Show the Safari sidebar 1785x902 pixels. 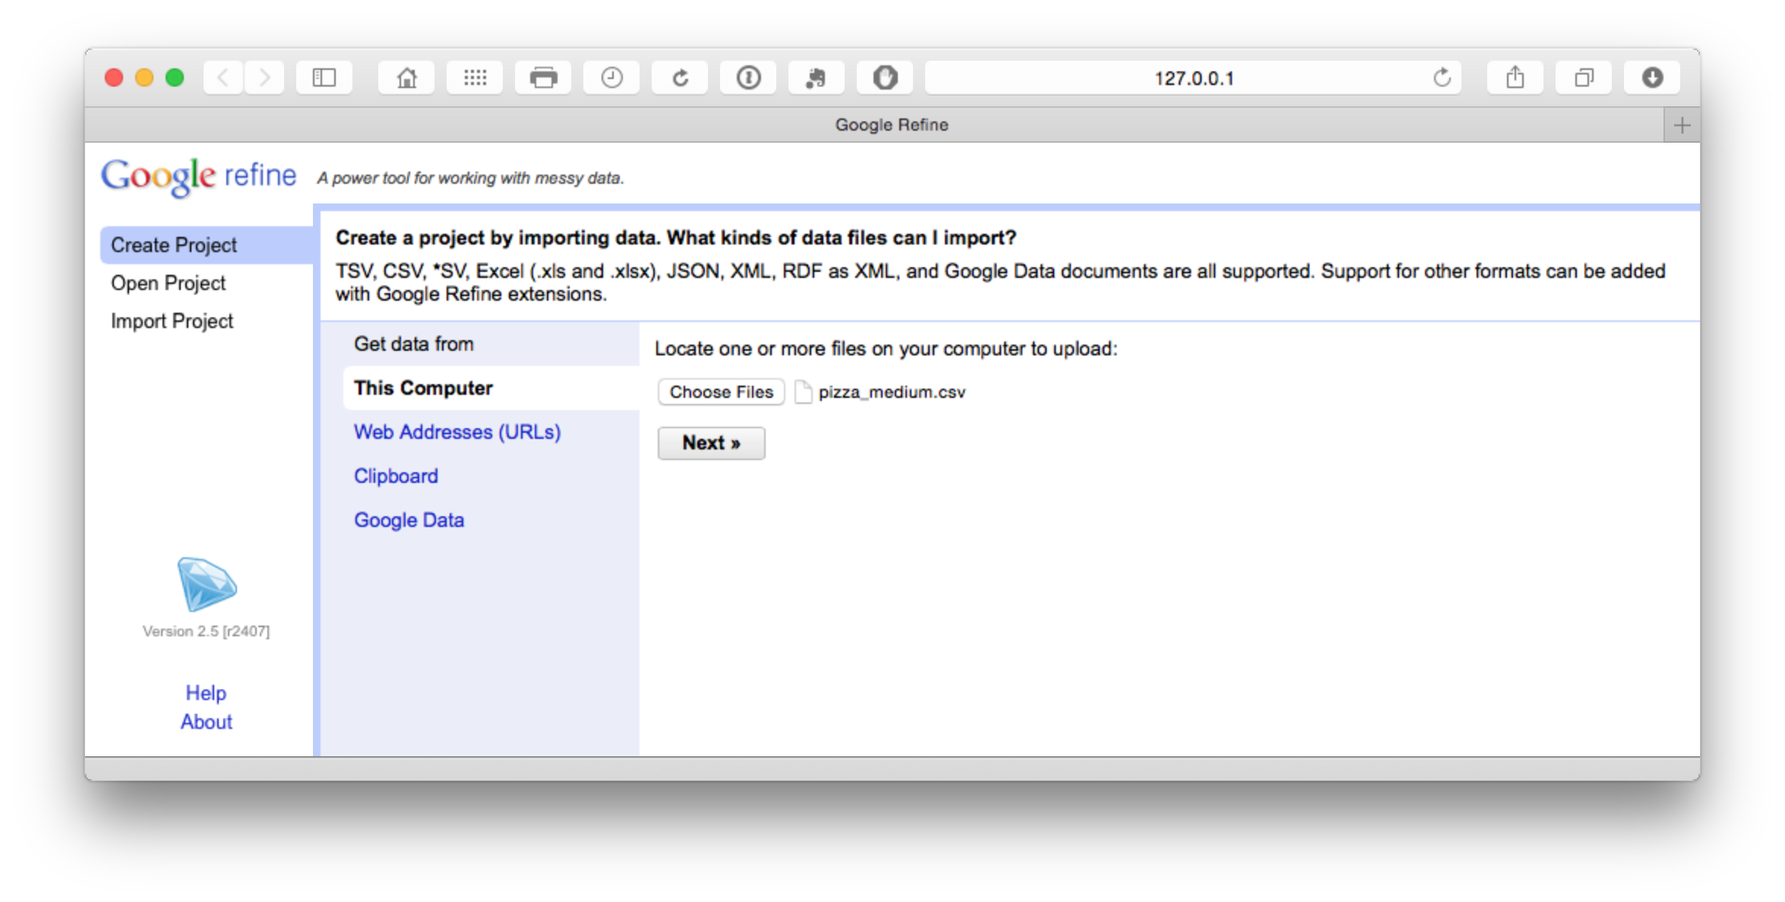click(324, 77)
